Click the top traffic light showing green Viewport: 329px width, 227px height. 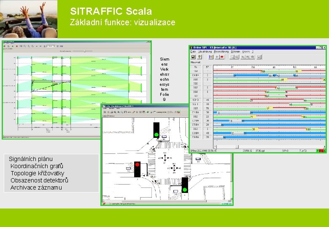tap(156, 130)
